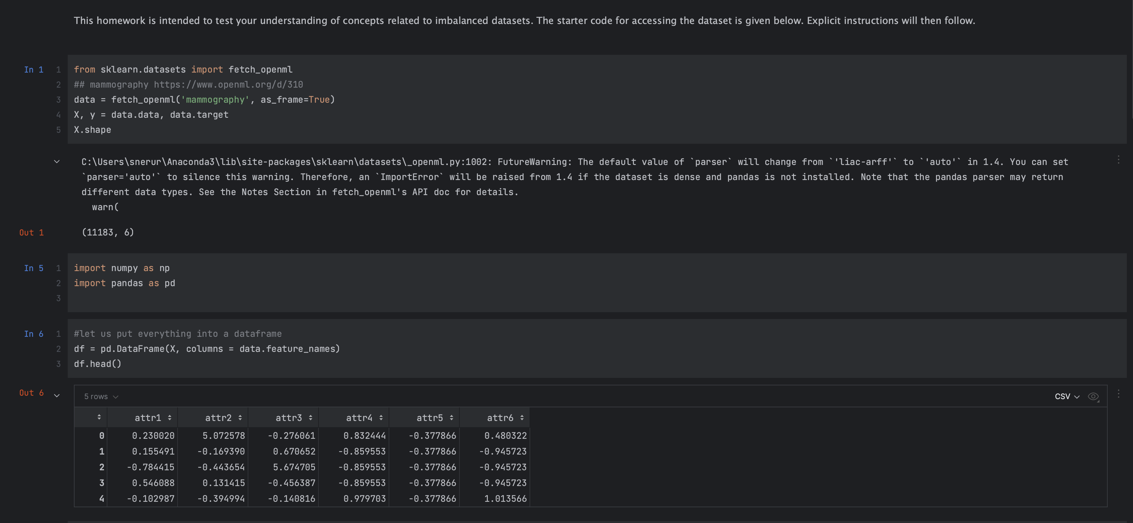Open kebab menu beside Out 6 table
Screen dimensions: 1133x523
tap(1119, 394)
